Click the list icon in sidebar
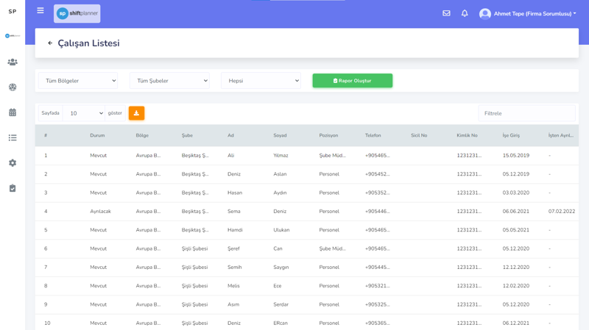Image resolution: width=589 pixels, height=330 pixels. click(x=13, y=137)
